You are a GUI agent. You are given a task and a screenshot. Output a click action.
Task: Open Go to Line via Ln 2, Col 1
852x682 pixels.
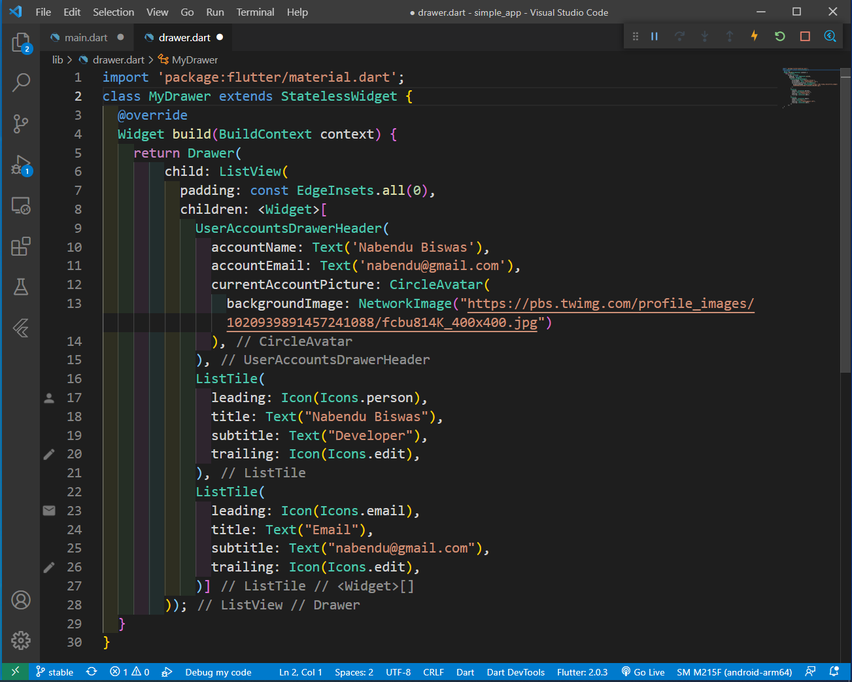301,672
